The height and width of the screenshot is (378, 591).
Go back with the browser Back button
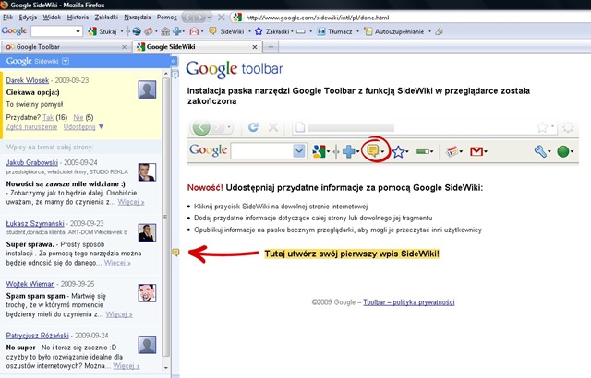tap(188, 18)
